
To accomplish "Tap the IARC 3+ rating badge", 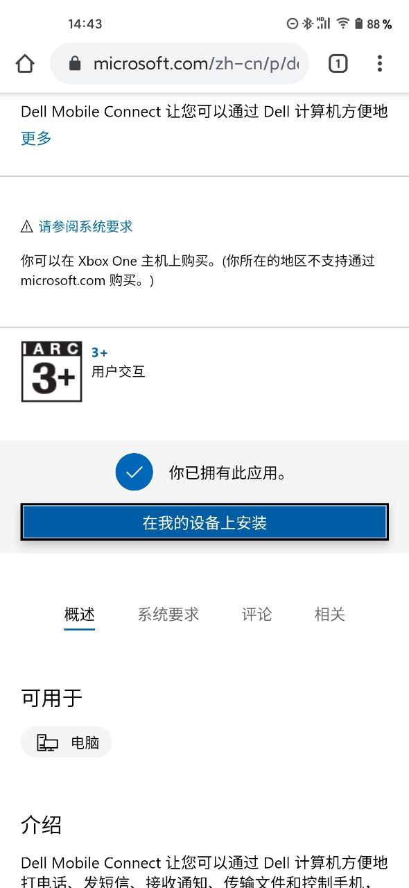I will 52,372.
